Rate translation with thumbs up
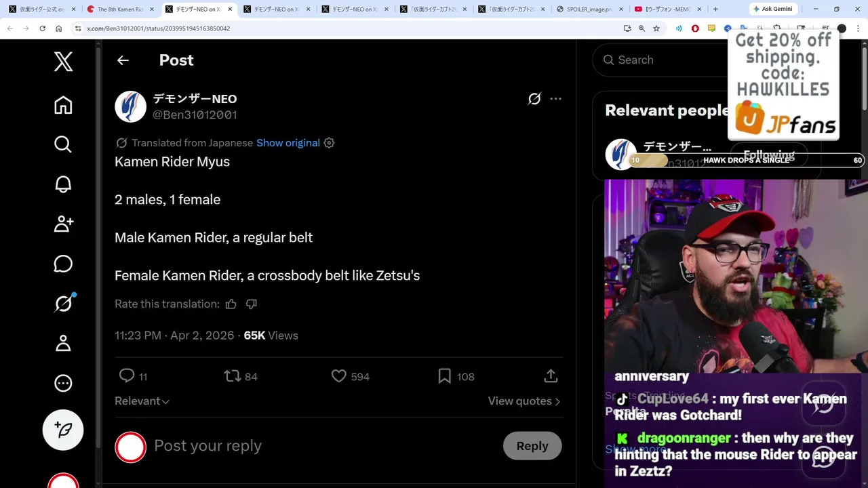The height and width of the screenshot is (488, 868). 231,304
